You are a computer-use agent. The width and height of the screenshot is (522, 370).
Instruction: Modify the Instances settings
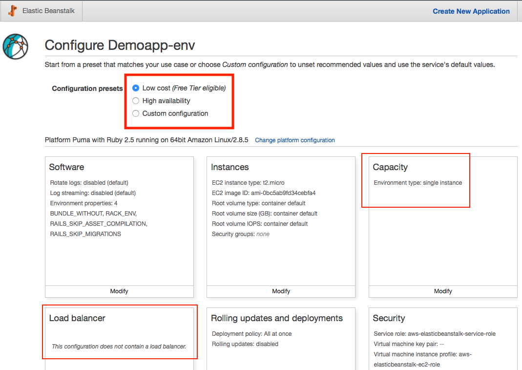pos(281,291)
